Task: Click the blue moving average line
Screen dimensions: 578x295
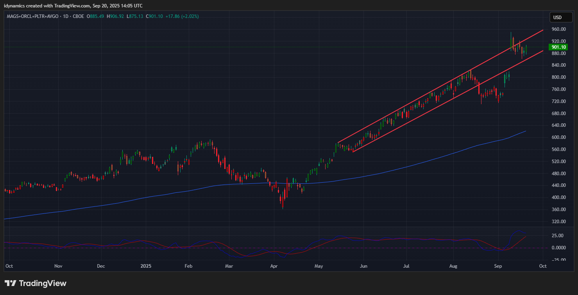Action: (x=391, y=169)
